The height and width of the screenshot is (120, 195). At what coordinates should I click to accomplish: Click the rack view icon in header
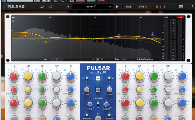[181, 7]
